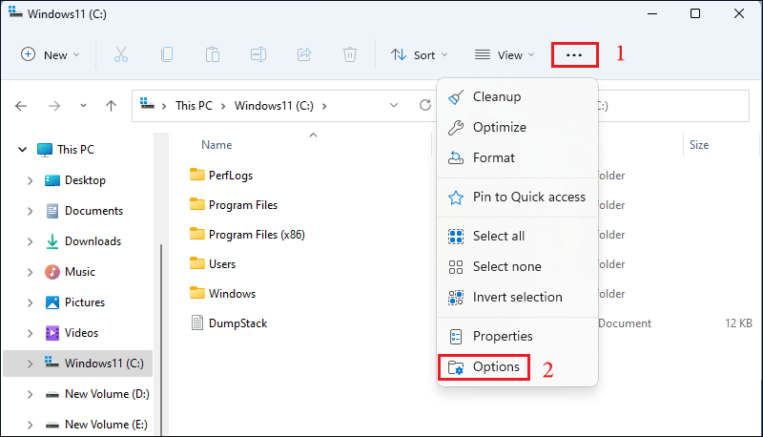Click the drive icon in the address bar
The height and width of the screenshot is (437, 763).
coord(147,104)
